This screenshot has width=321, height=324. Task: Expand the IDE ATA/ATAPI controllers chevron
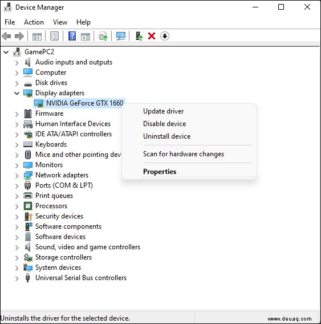click(x=17, y=135)
